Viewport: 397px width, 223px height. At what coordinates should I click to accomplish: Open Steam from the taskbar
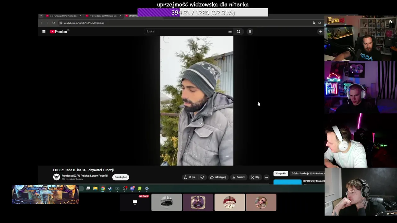tap(110, 188)
